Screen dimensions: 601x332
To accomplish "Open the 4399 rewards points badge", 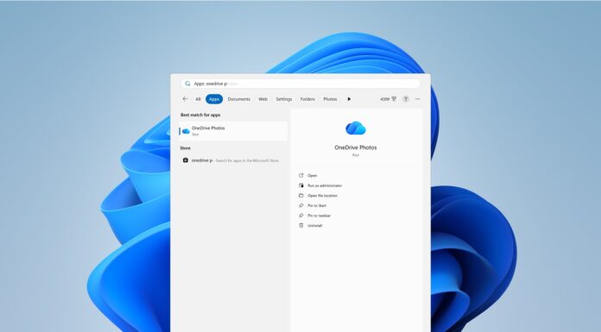I will 388,99.
